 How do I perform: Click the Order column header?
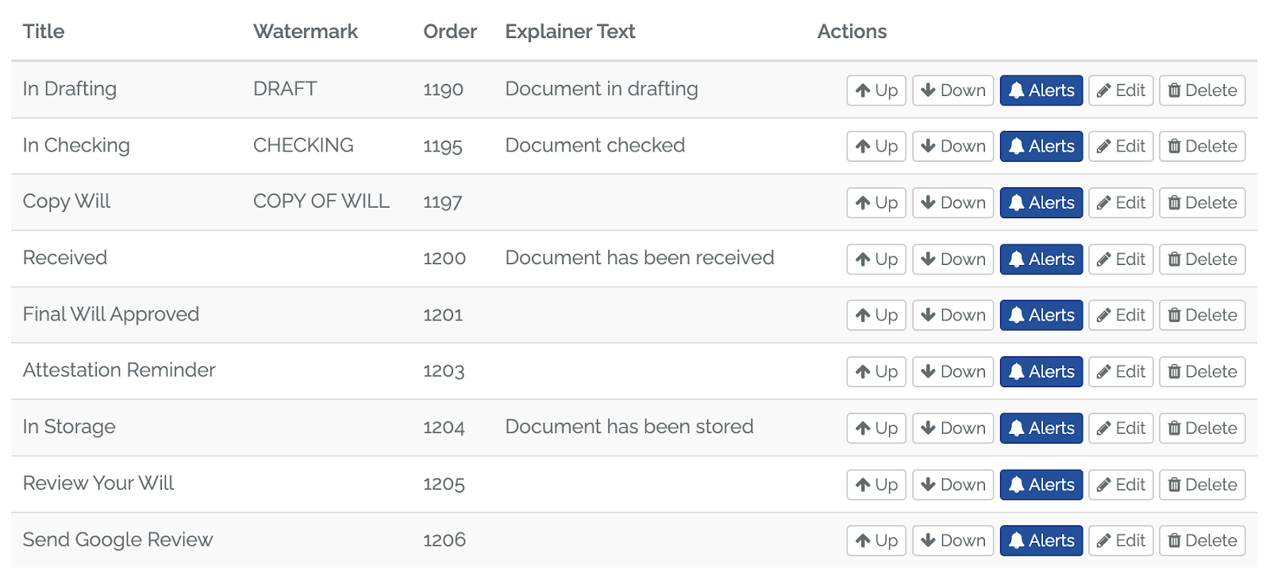coord(449,32)
